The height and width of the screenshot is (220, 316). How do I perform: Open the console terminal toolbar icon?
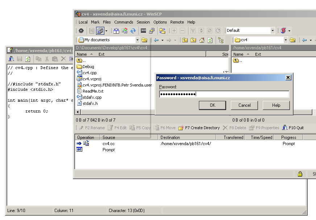click(144, 31)
